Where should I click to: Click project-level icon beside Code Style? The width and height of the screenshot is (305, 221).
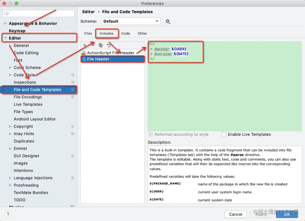73,75
